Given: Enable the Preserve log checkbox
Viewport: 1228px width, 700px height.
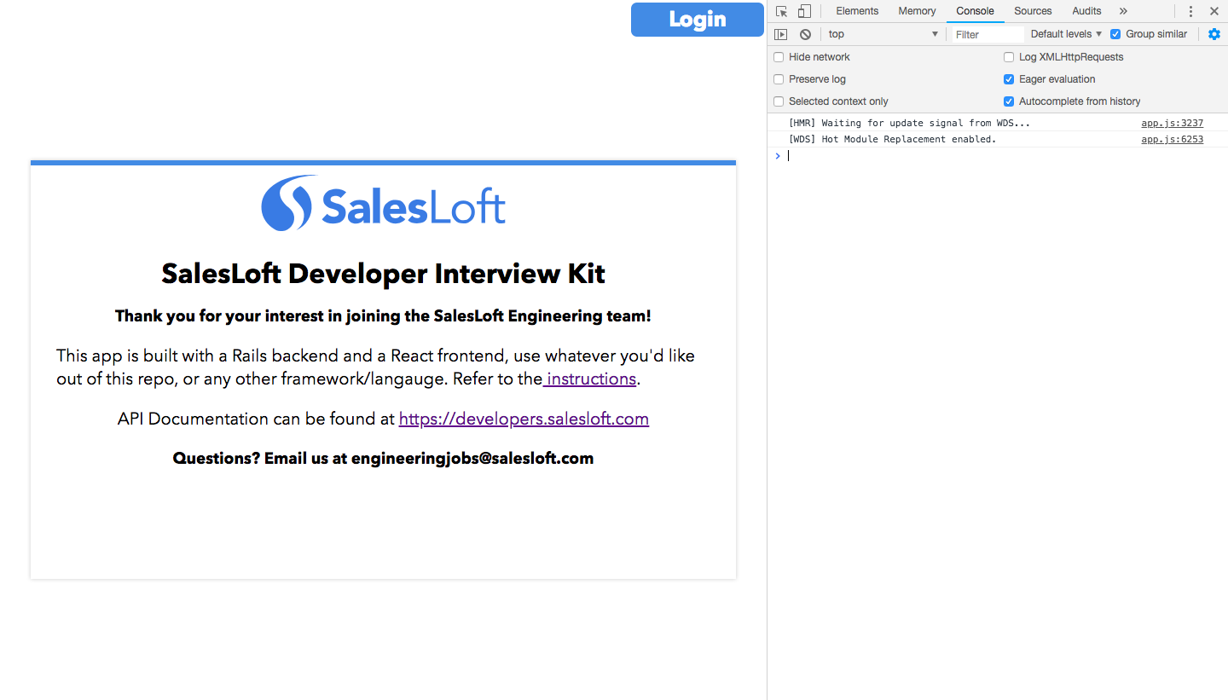Looking at the screenshot, I should coord(779,79).
